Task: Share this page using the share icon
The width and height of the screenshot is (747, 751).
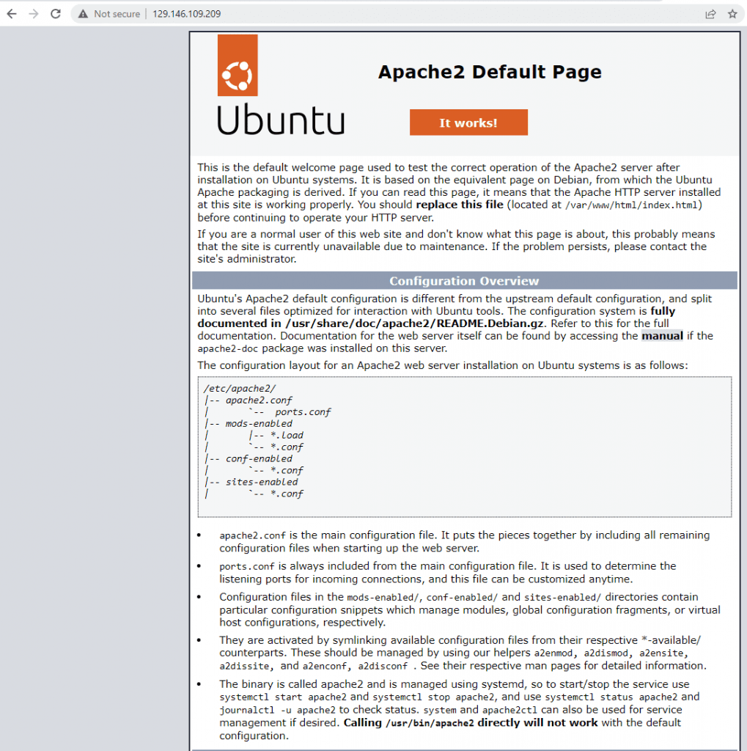Action: pyautogui.click(x=710, y=14)
